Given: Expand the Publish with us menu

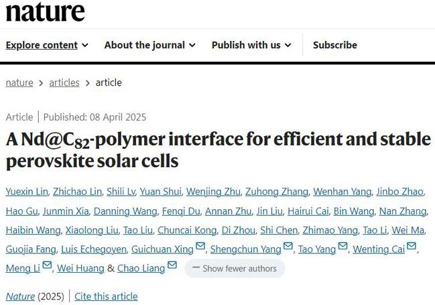Looking at the screenshot, I should pyautogui.click(x=251, y=45).
